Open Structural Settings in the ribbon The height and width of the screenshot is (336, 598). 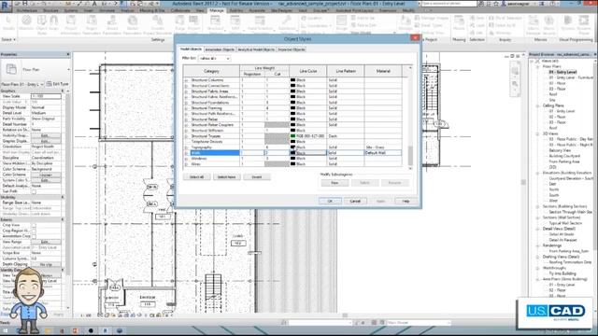click(215, 23)
